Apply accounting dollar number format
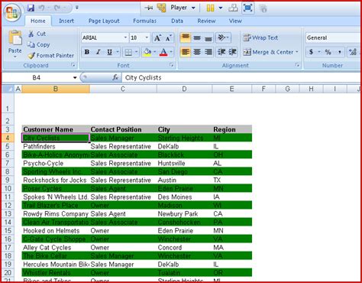 [311, 52]
